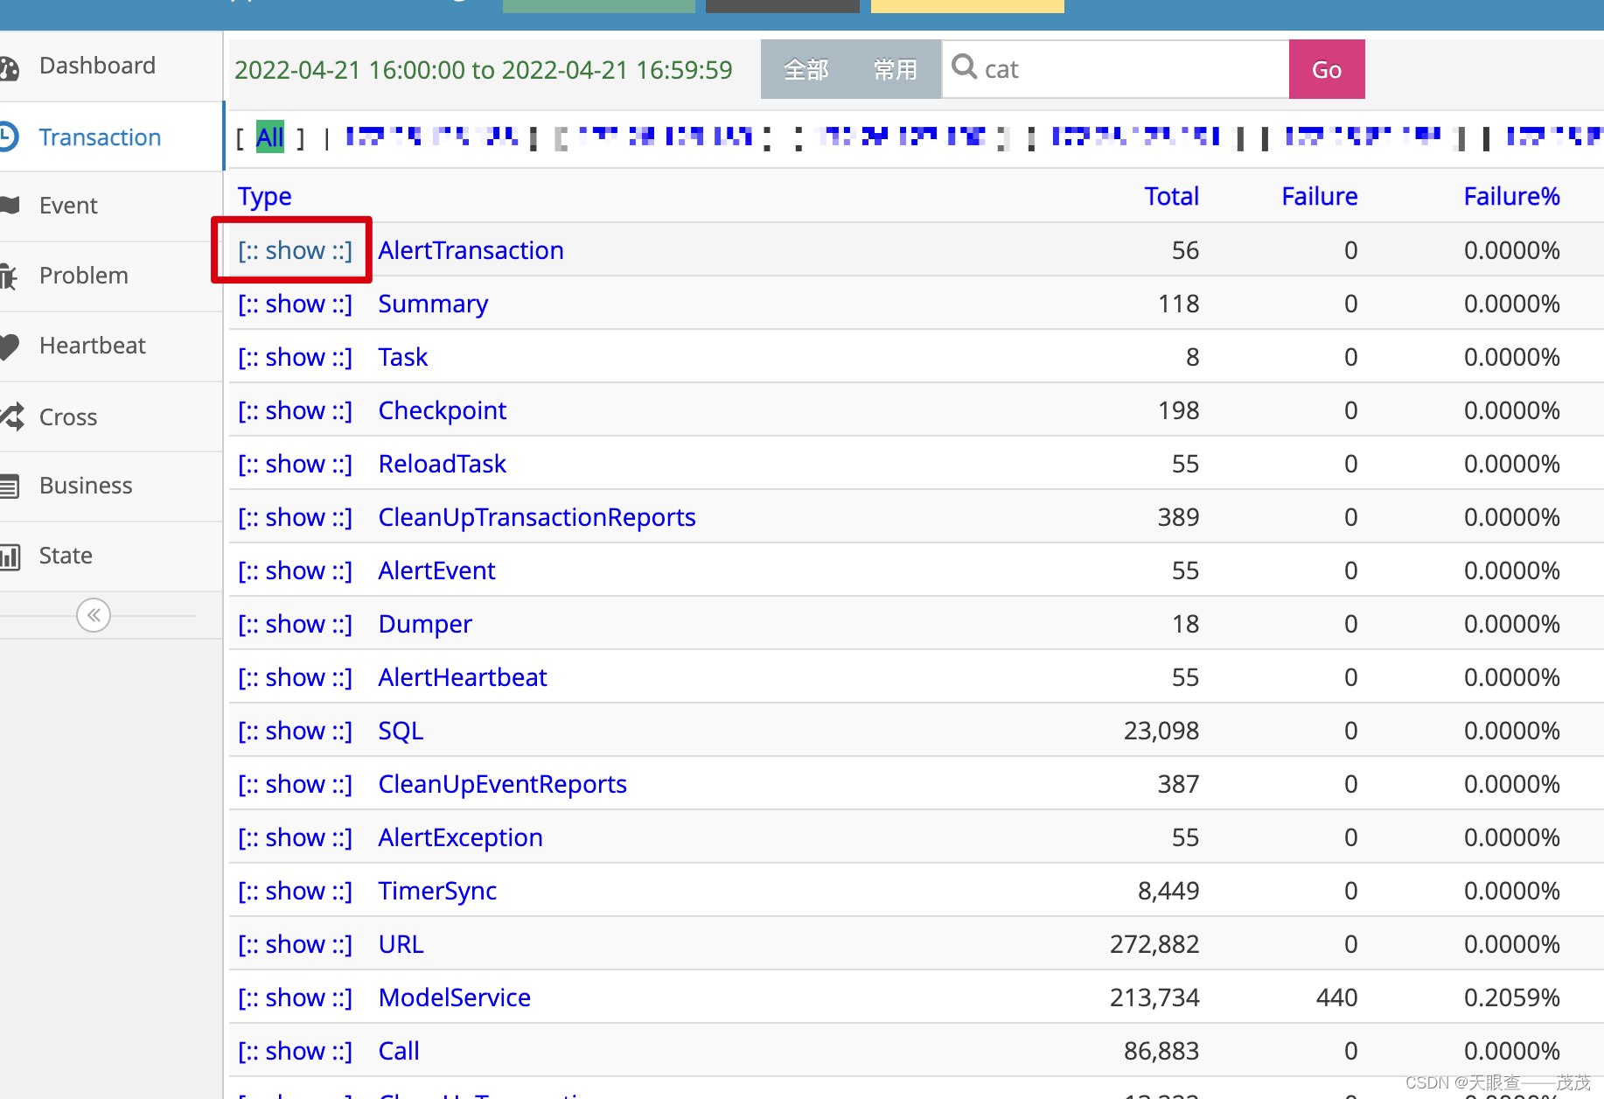Expand show for ReloadTask row
Screen dimensions: 1604x1099
pos(295,464)
